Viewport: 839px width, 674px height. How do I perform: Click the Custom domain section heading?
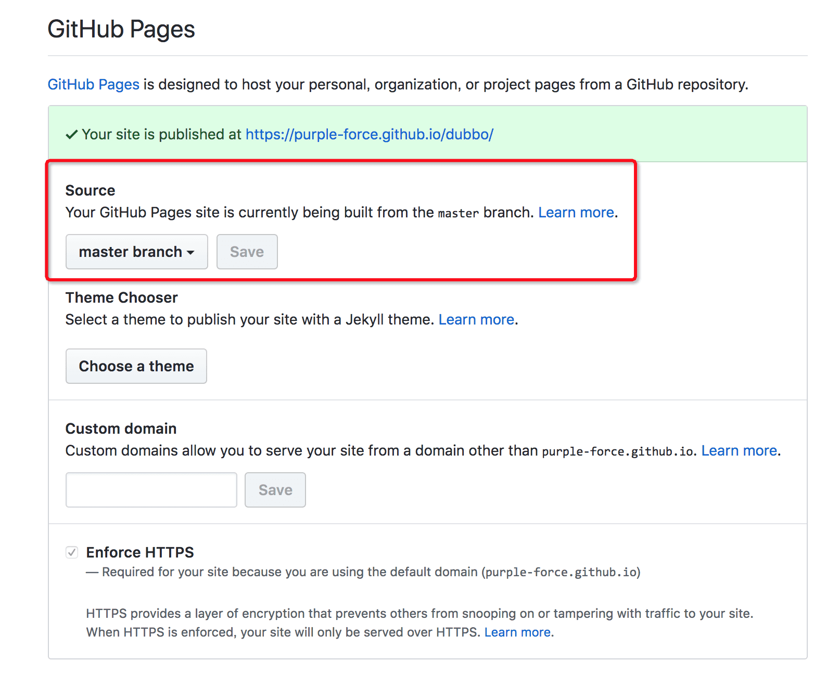pyautogui.click(x=121, y=429)
